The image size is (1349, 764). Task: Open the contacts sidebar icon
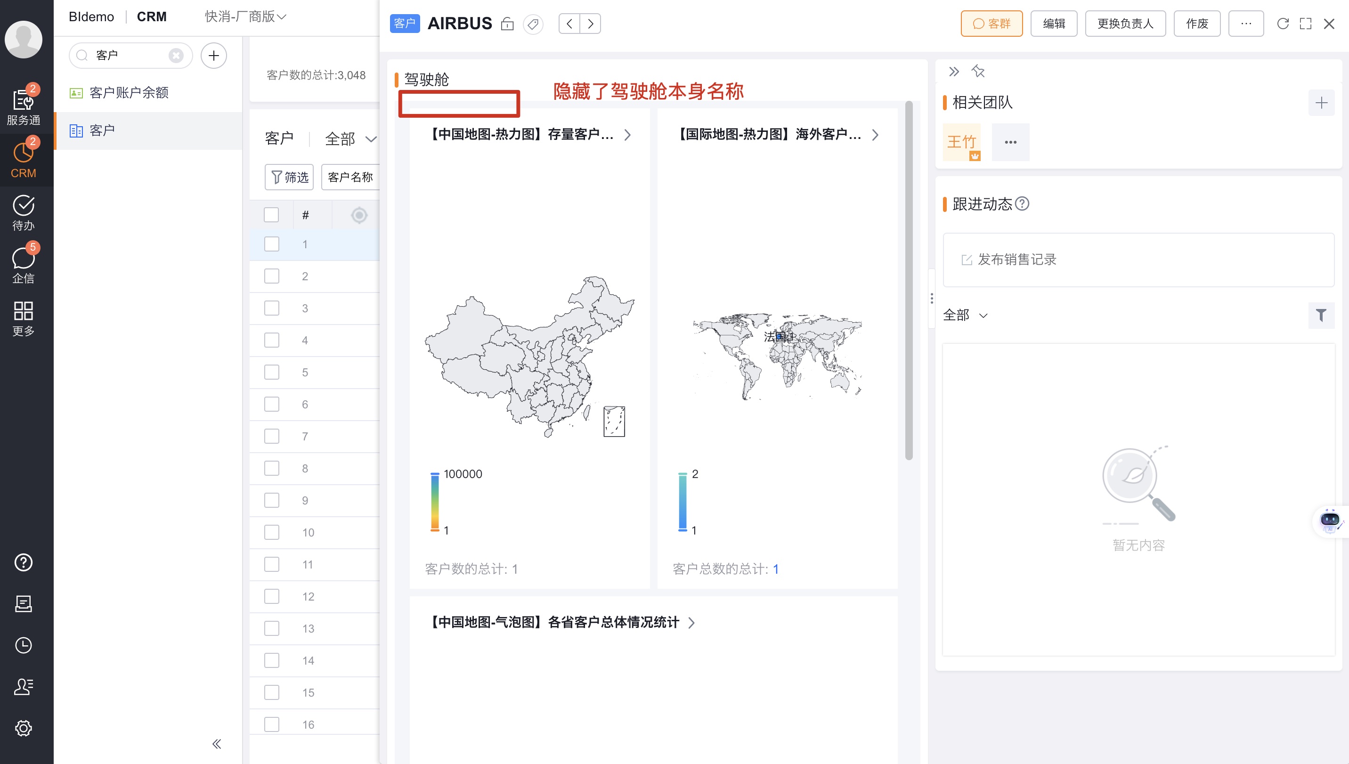point(24,687)
